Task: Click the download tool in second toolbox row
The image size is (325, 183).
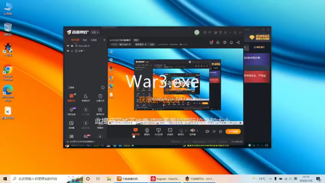Action: (x=86, y=111)
